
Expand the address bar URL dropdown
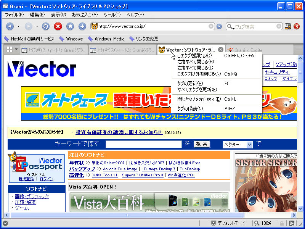point(211,26)
